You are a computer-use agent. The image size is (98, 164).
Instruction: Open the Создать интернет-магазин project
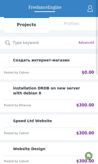point(41,60)
